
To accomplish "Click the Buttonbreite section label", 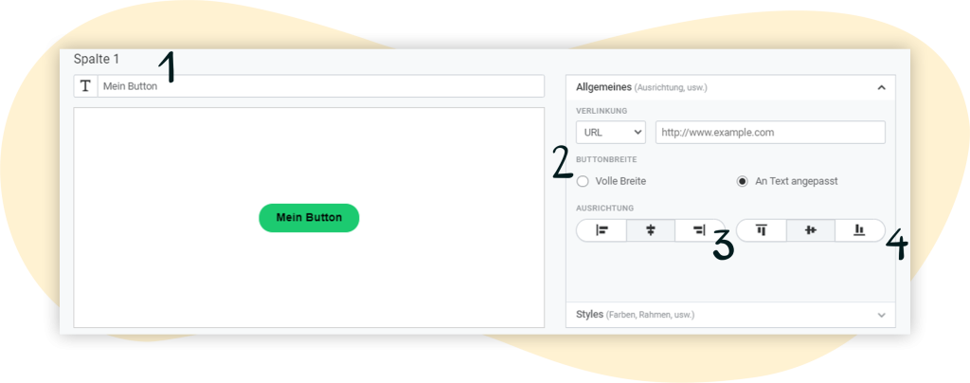I will tap(606, 159).
